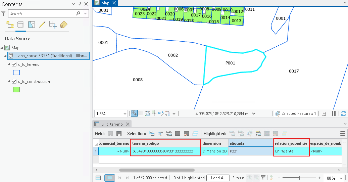Image resolution: width=348 pixels, height=182 pixels.
Task: Select List By Editing pencil icon
Action: point(42,25)
